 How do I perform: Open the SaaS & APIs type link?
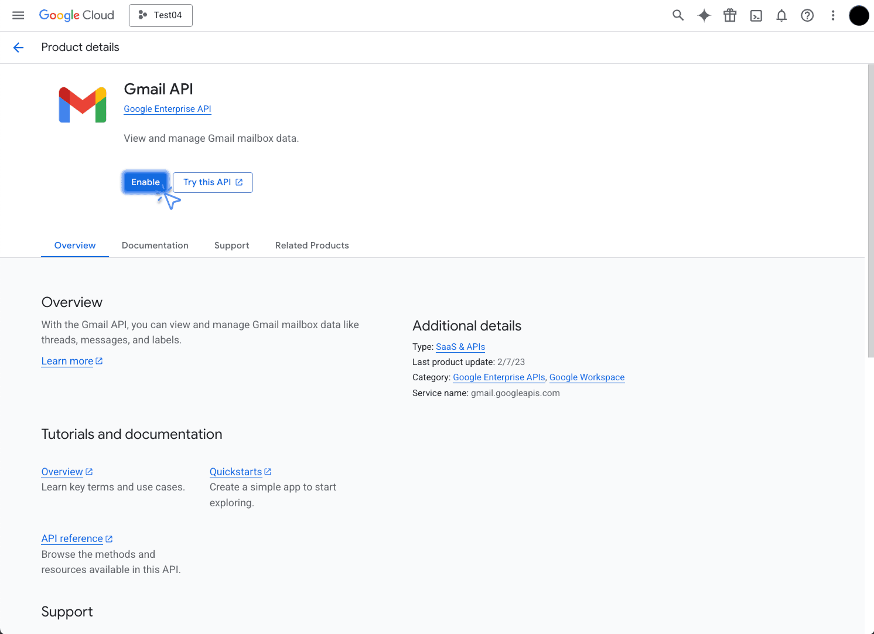pyautogui.click(x=460, y=347)
